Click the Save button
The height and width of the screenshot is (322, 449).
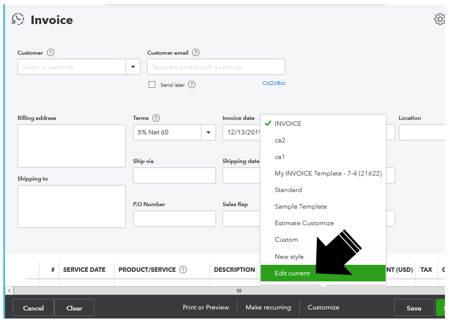(414, 307)
